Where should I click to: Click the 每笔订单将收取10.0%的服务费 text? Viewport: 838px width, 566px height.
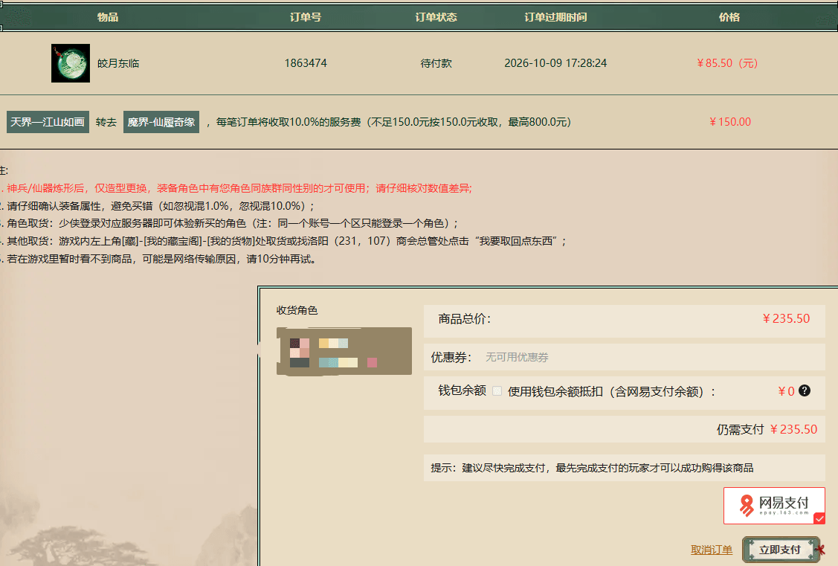393,122
